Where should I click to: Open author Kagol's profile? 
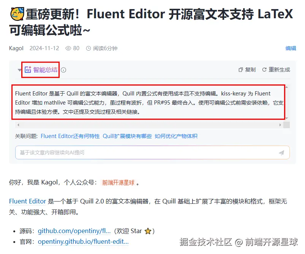[16, 48]
